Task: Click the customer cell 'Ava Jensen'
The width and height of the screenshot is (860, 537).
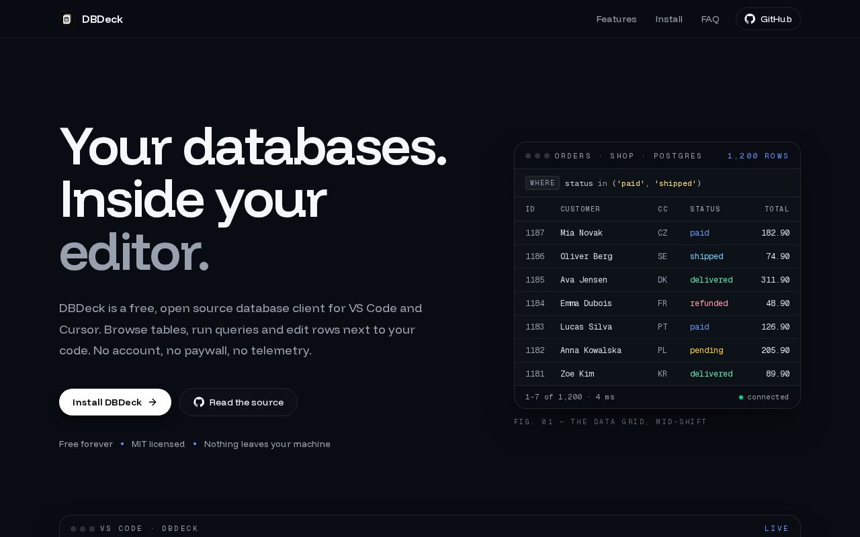Action: (x=583, y=280)
